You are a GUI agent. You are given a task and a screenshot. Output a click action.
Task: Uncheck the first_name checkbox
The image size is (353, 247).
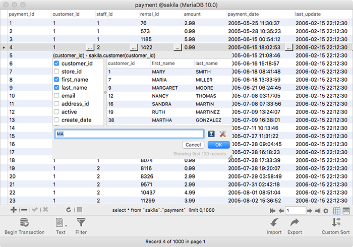tap(56, 80)
